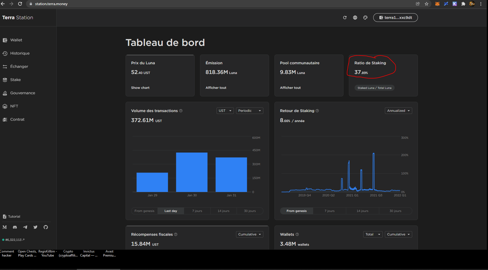Open the theme palette icon
This screenshot has width=488, height=270.
click(x=365, y=18)
